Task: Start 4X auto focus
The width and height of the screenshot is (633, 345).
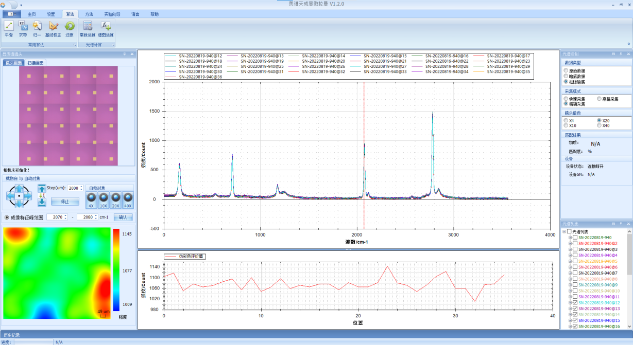Action: tap(91, 200)
